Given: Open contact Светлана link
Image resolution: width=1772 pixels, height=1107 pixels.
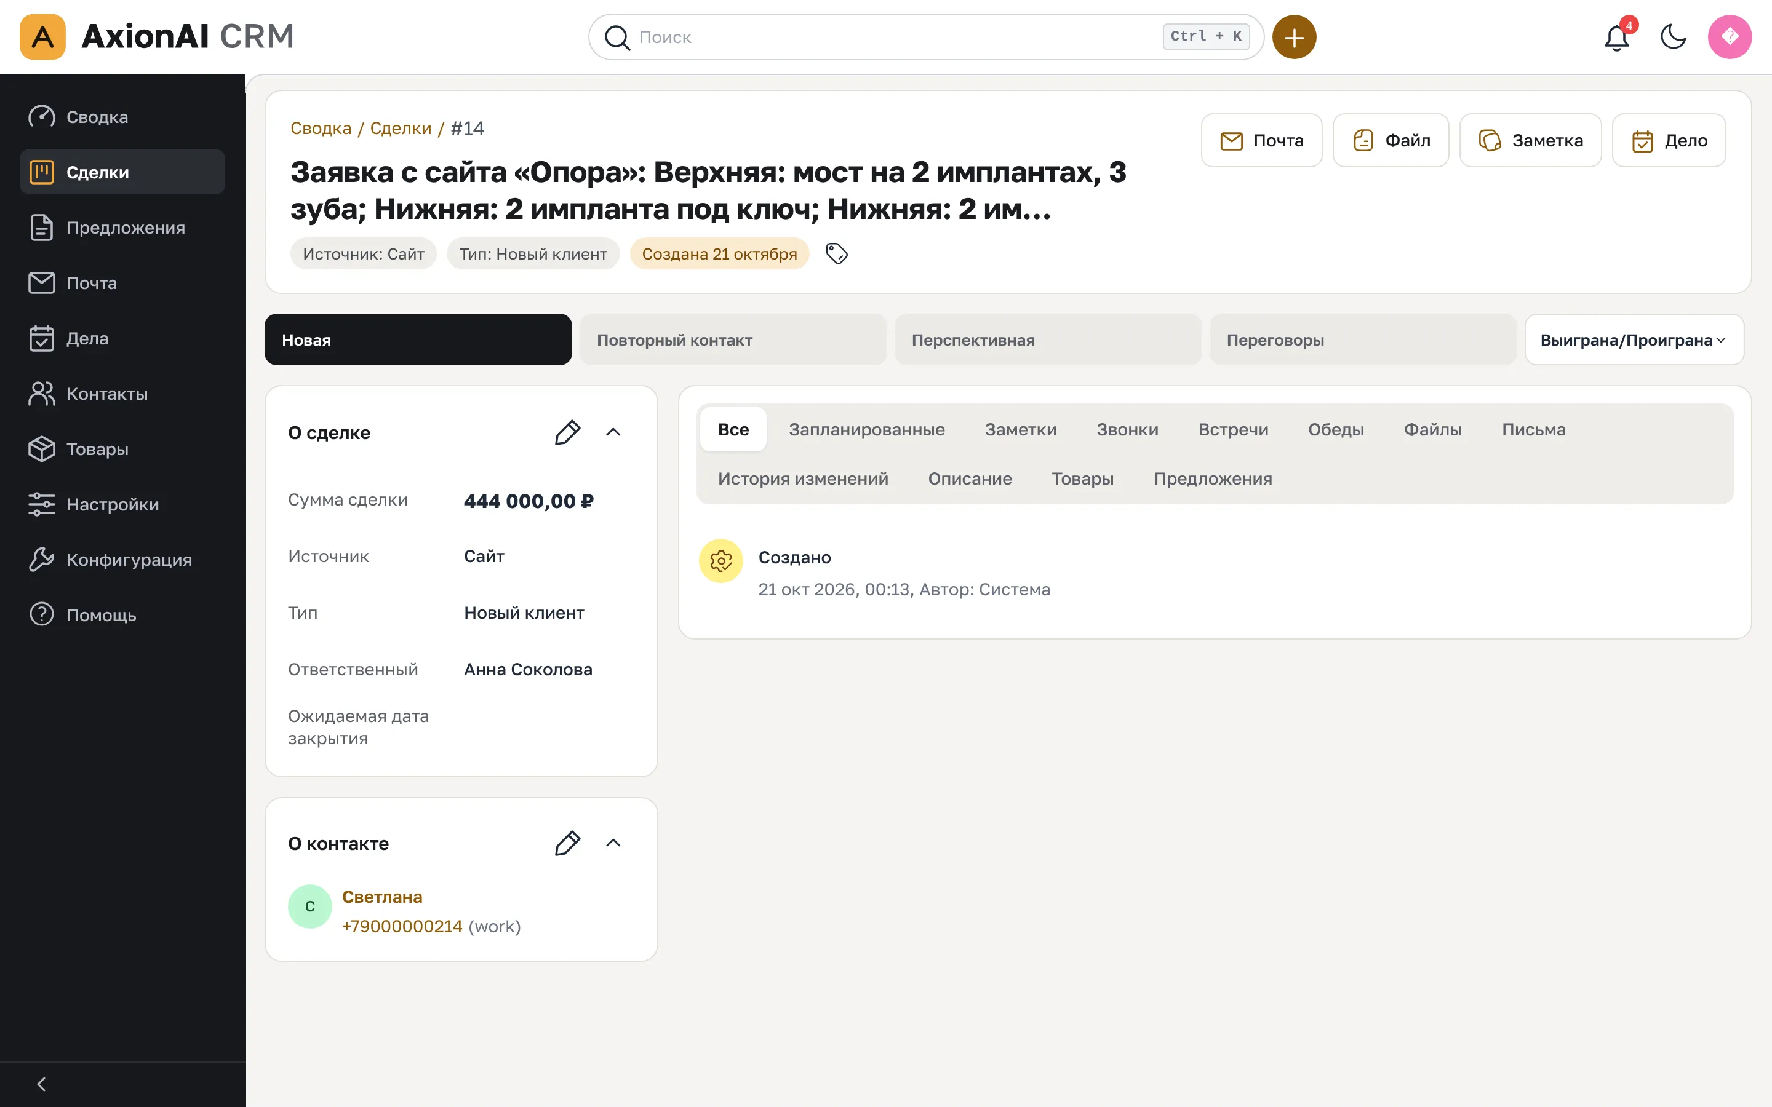Looking at the screenshot, I should pos(382,897).
